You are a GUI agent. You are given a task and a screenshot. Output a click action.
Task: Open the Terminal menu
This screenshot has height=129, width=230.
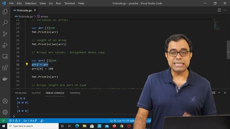coord(69,3)
